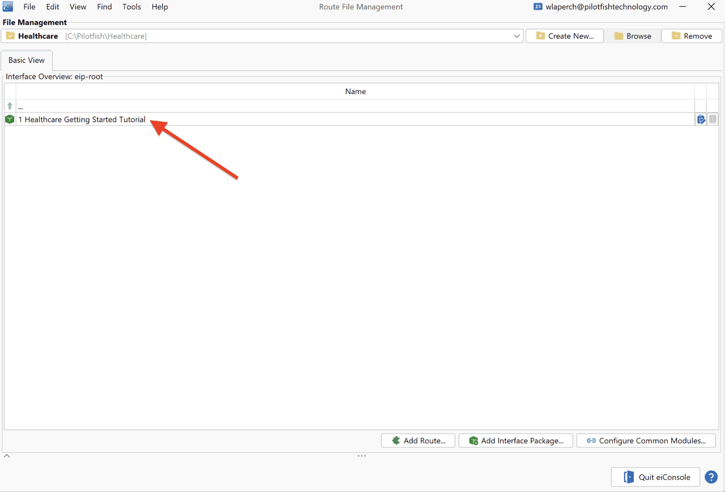
Task: Click the wlaperch@pilotfishtechnology.com account label
Action: pos(607,7)
